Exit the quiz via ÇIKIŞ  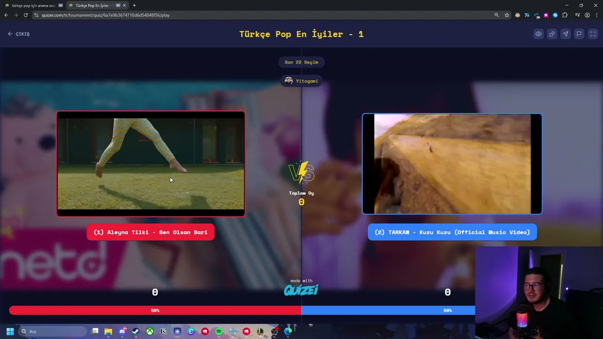pyautogui.click(x=19, y=34)
